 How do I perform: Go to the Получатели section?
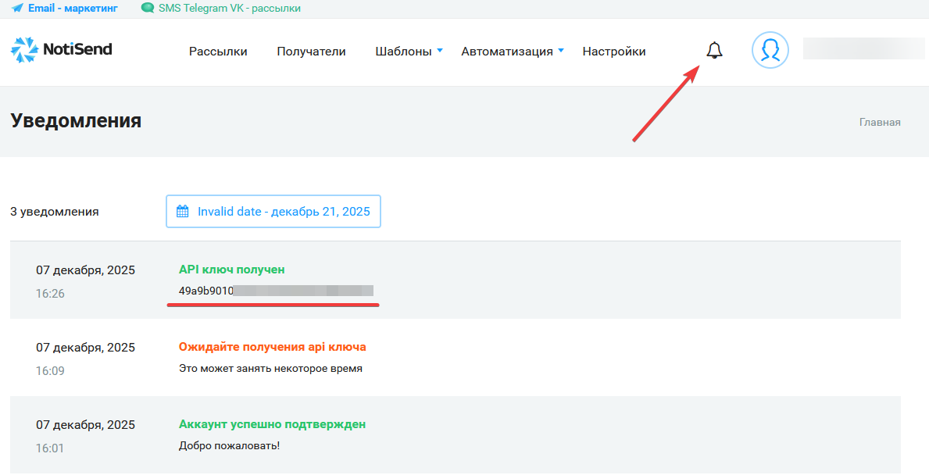(x=311, y=52)
